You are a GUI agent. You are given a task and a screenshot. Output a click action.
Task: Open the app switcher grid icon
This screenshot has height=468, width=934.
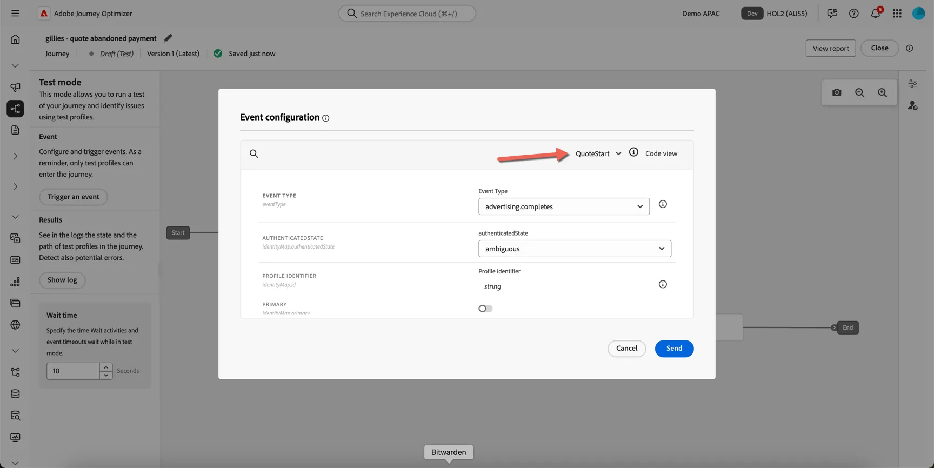[897, 14]
